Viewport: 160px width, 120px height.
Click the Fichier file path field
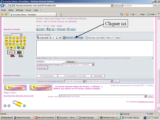point(55,62)
